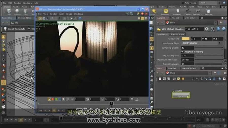Show alpha channel in MPlay

(63, 99)
